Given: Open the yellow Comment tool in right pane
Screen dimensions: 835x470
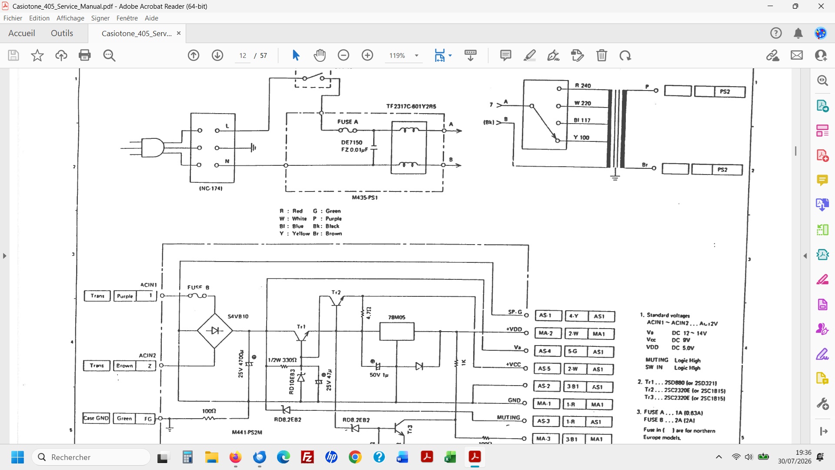Looking at the screenshot, I should point(822,180).
